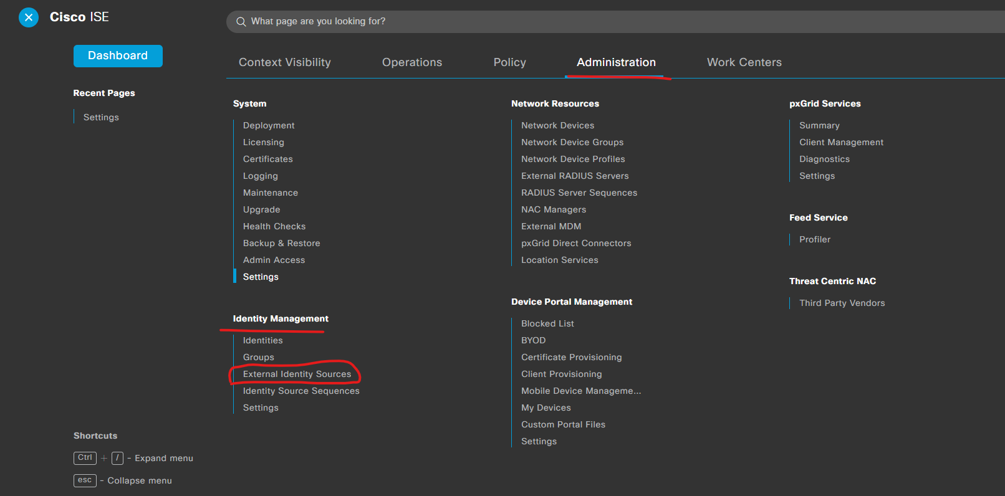Open Custom Portal Files
This screenshot has width=1005, height=496.
click(x=564, y=424)
